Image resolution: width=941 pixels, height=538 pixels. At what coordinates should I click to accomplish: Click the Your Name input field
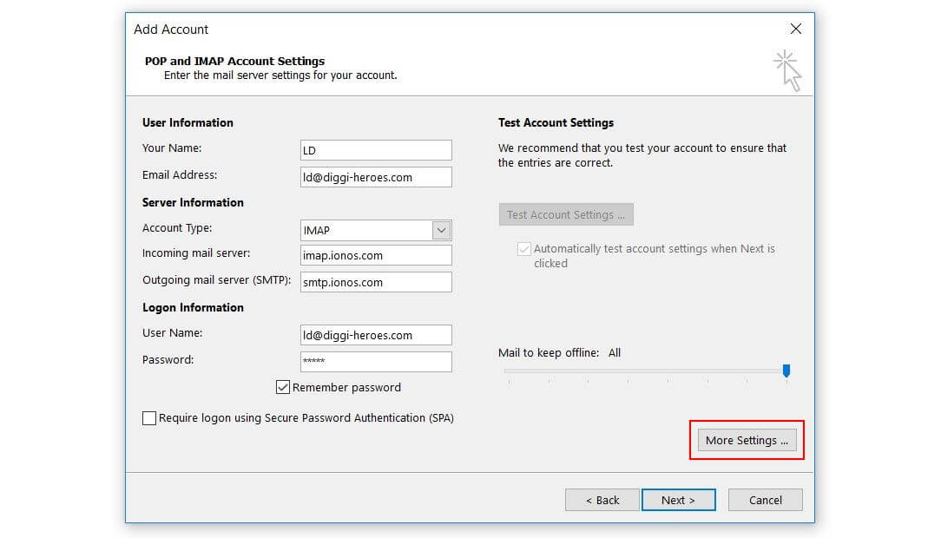pyautogui.click(x=376, y=150)
